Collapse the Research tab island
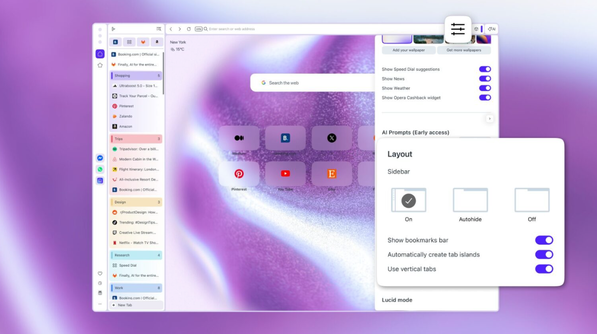The image size is (597, 334). click(x=136, y=255)
